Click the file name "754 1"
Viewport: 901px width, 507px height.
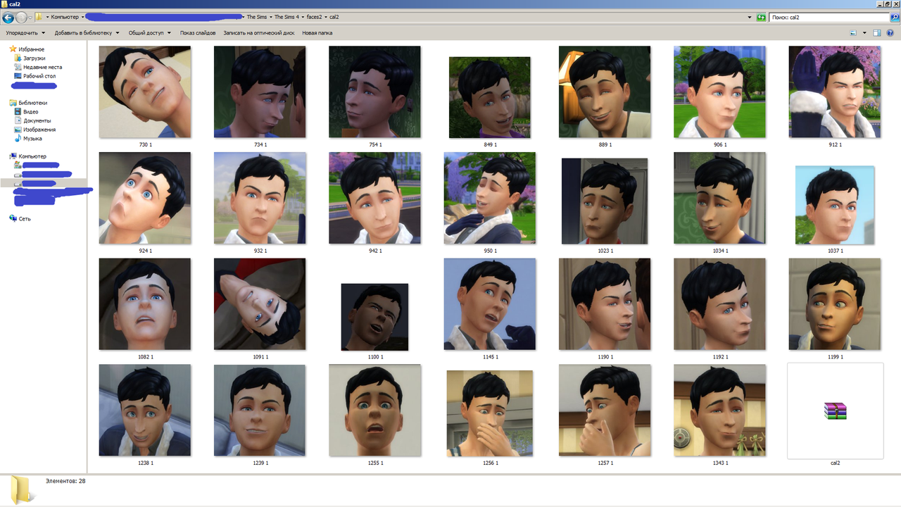375,144
